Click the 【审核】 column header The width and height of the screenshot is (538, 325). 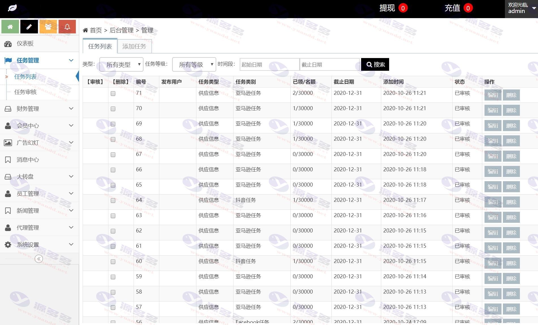[95, 82]
